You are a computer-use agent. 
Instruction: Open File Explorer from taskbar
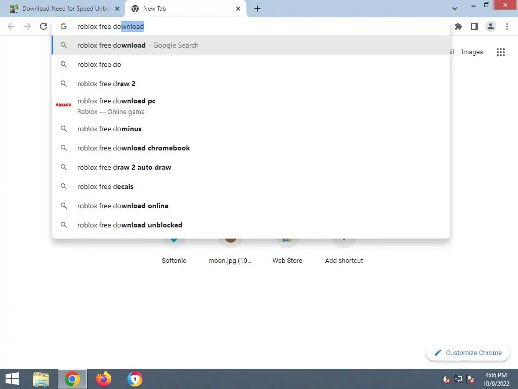coord(40,379)
